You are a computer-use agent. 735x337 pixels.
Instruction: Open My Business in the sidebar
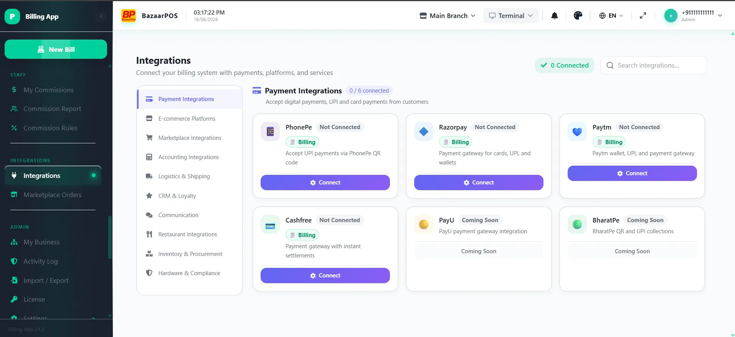tap(53, 242)
